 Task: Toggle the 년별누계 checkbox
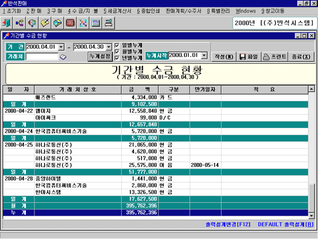pyautogui.click(x=117, y=58)
